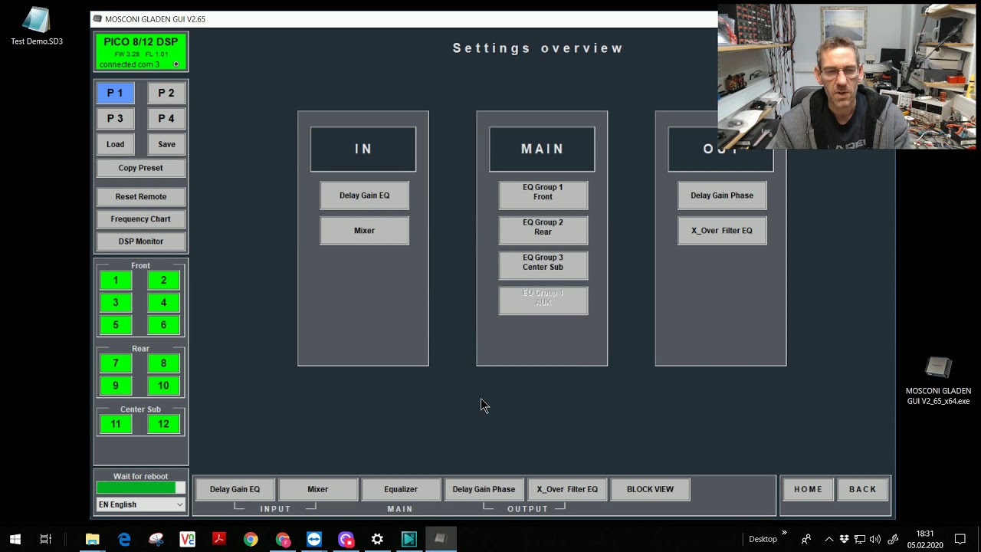981x552 pixels.
Task: Select preset P 2
Action: click(166, 93)
